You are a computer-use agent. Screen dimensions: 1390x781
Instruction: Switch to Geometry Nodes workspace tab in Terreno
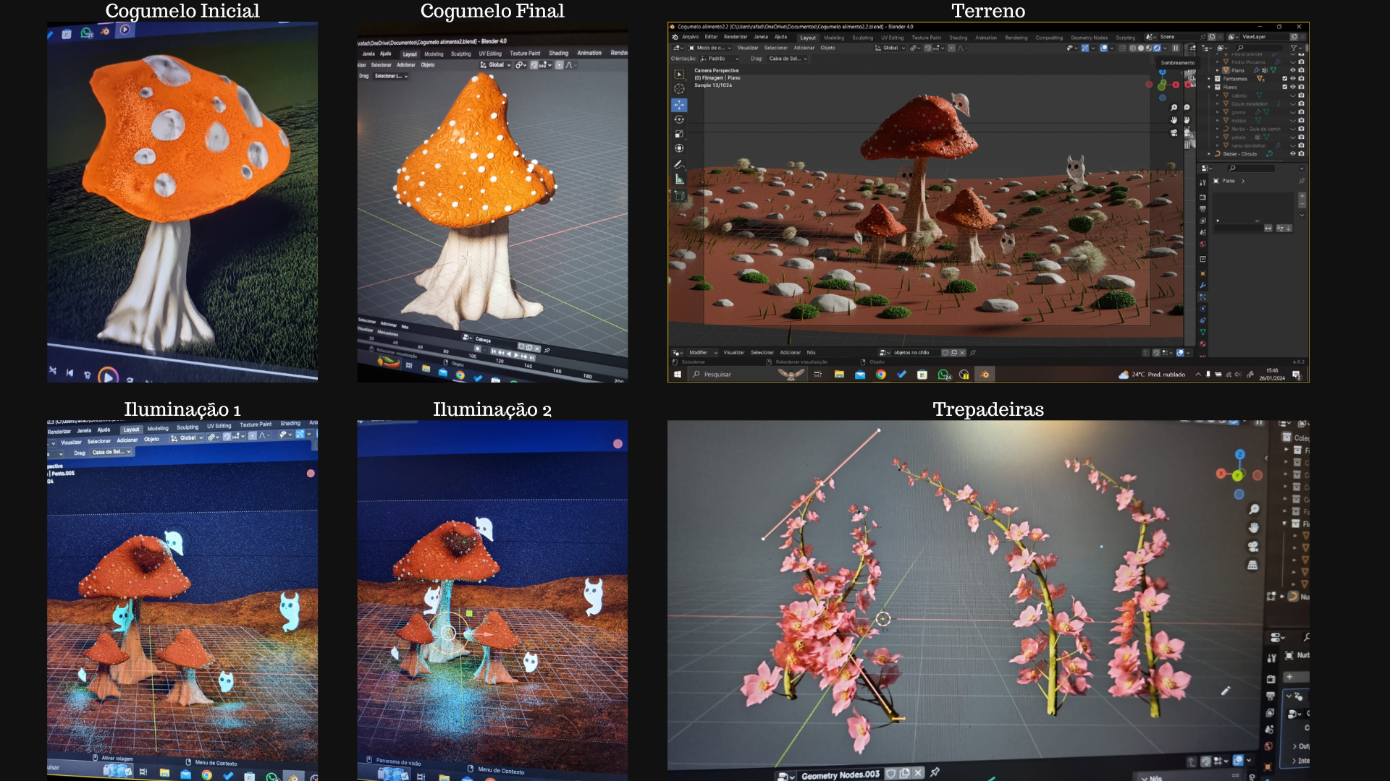tap(1089, 38)
